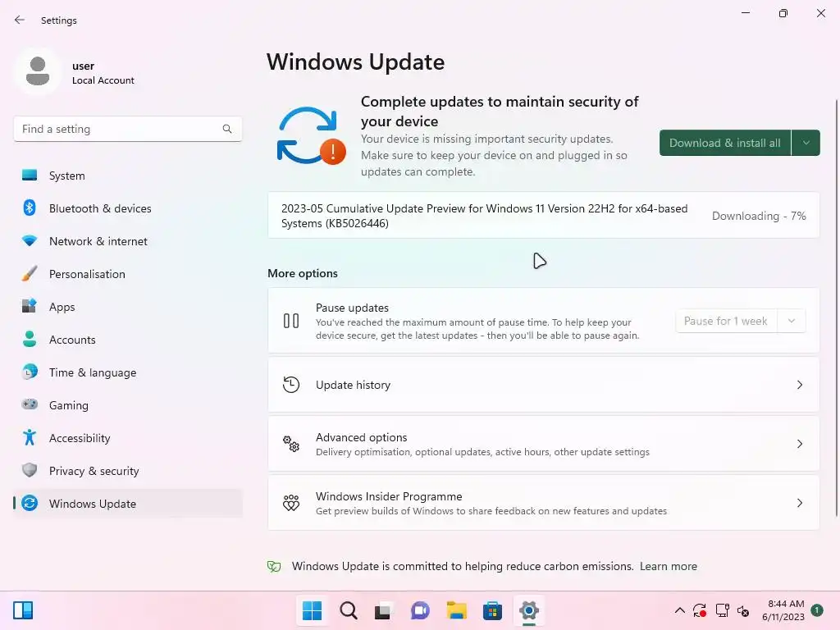
Task: Click the Bluetooth icon in sidebar
Action: [x=30, y=208]
